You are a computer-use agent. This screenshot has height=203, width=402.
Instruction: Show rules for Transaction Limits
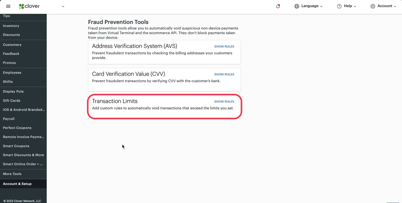click(x=224, y=102)
